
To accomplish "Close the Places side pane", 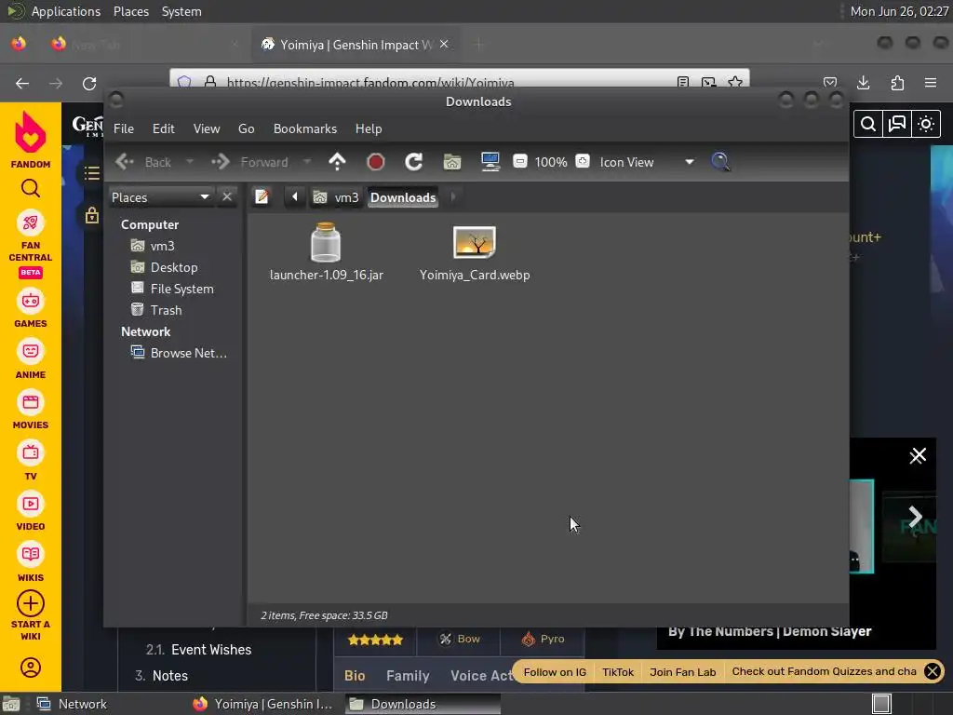I will (227, 197).
